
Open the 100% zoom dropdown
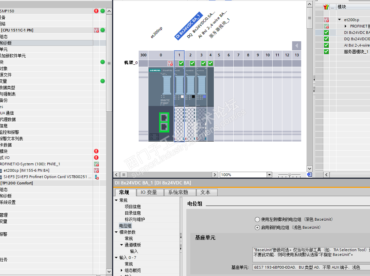click(x=269, y=175)
